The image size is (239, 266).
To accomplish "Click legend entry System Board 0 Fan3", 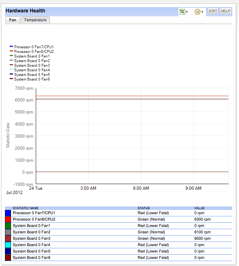I will point(30,65).
